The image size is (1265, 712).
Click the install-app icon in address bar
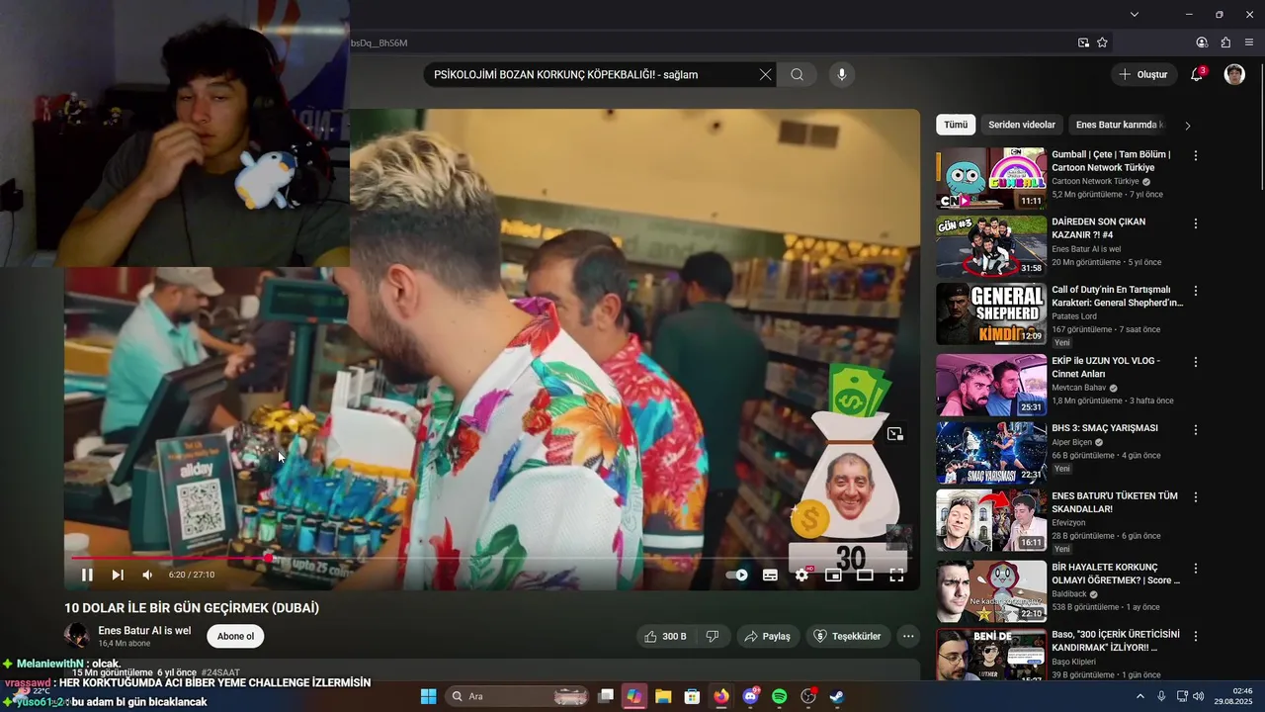point(1083,43)
